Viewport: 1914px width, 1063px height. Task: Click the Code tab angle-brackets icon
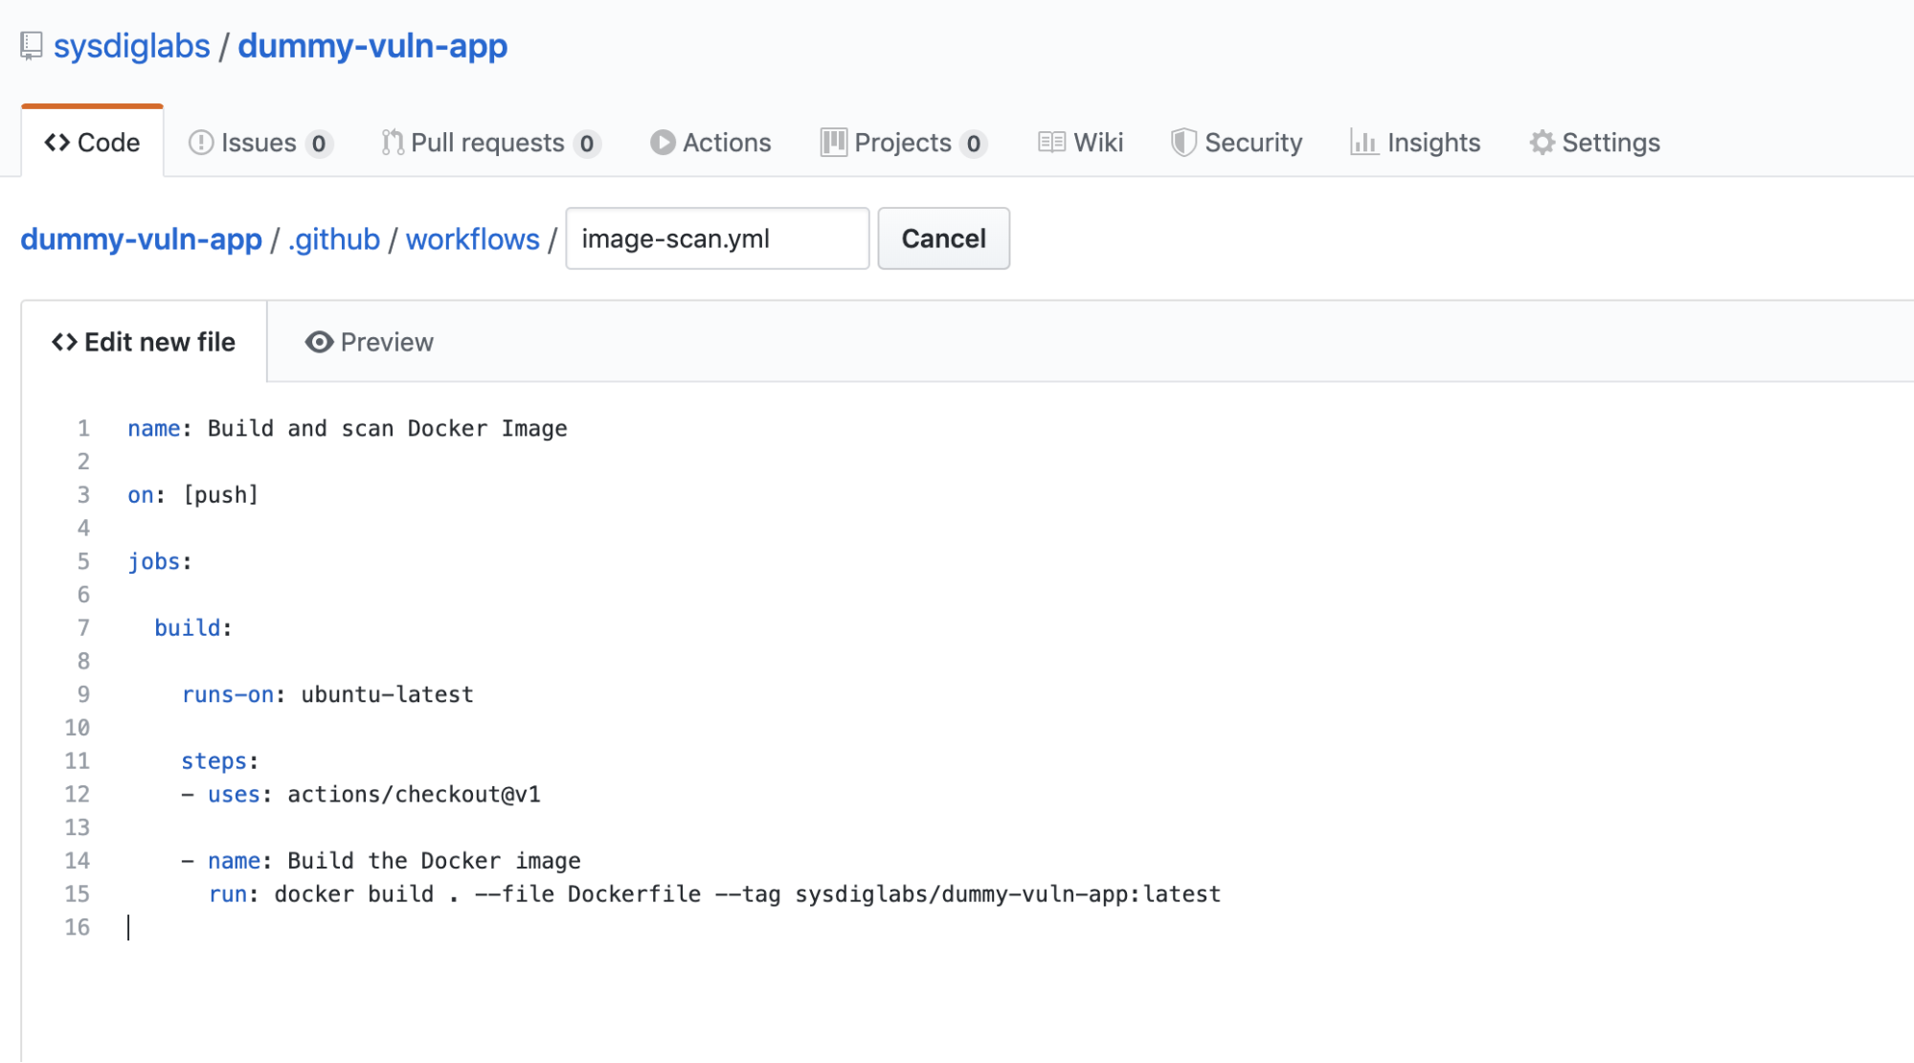[x=57, y=143]
